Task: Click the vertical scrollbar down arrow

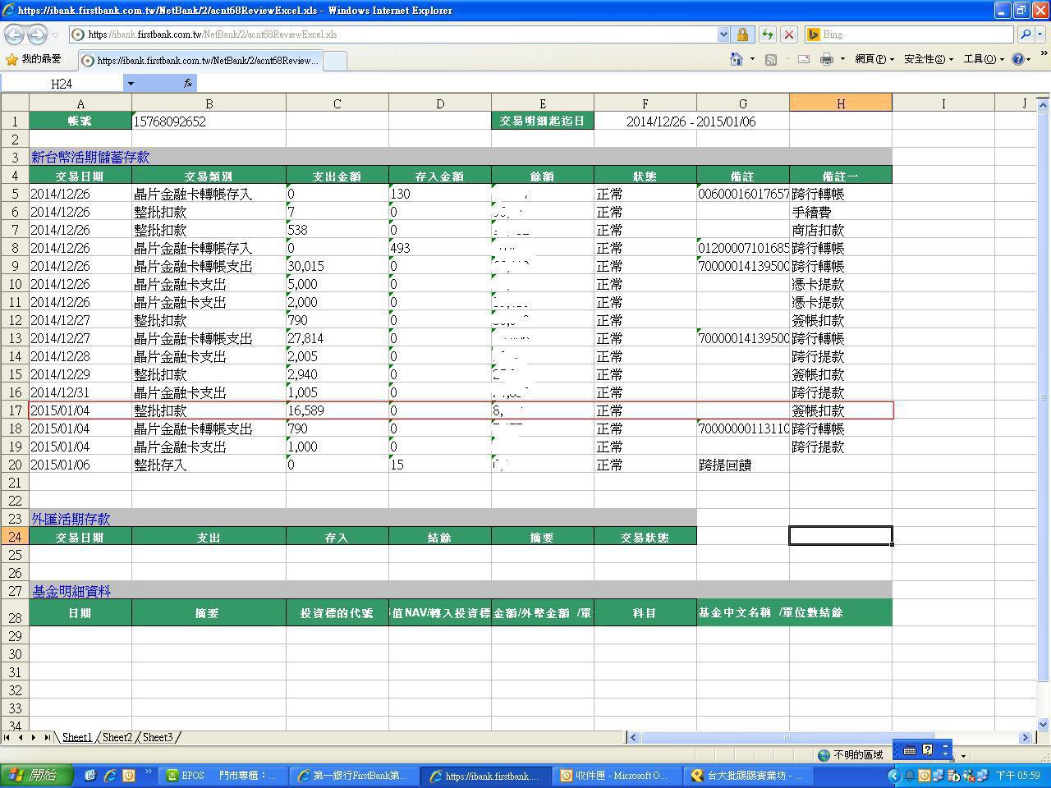Action: coord(1044,724)
